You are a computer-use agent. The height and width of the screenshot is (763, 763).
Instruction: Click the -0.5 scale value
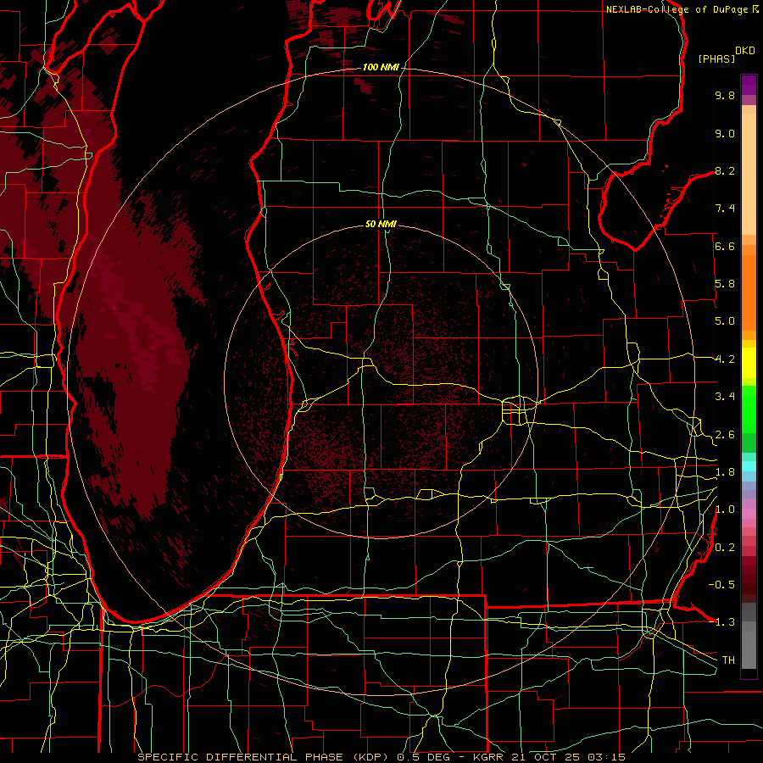coord(721,584)
